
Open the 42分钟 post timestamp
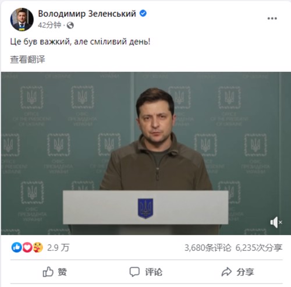[x=49, y=25]
